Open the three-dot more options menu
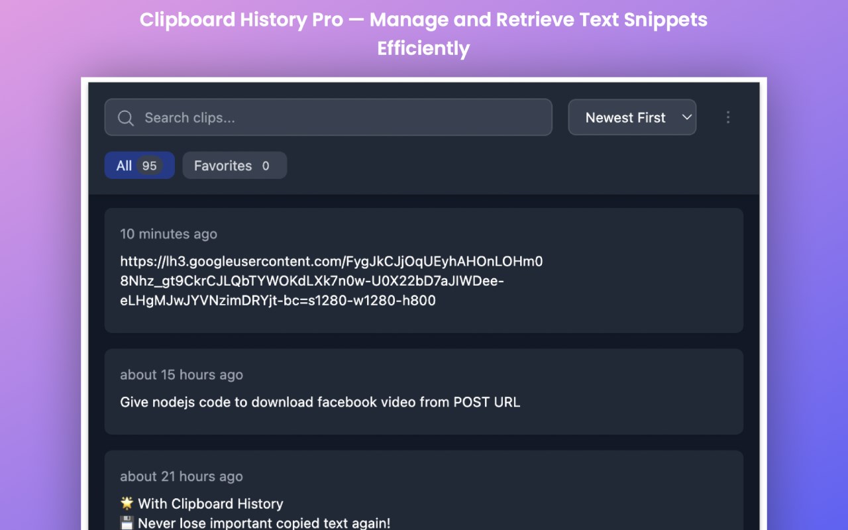 tap(728, 117)
